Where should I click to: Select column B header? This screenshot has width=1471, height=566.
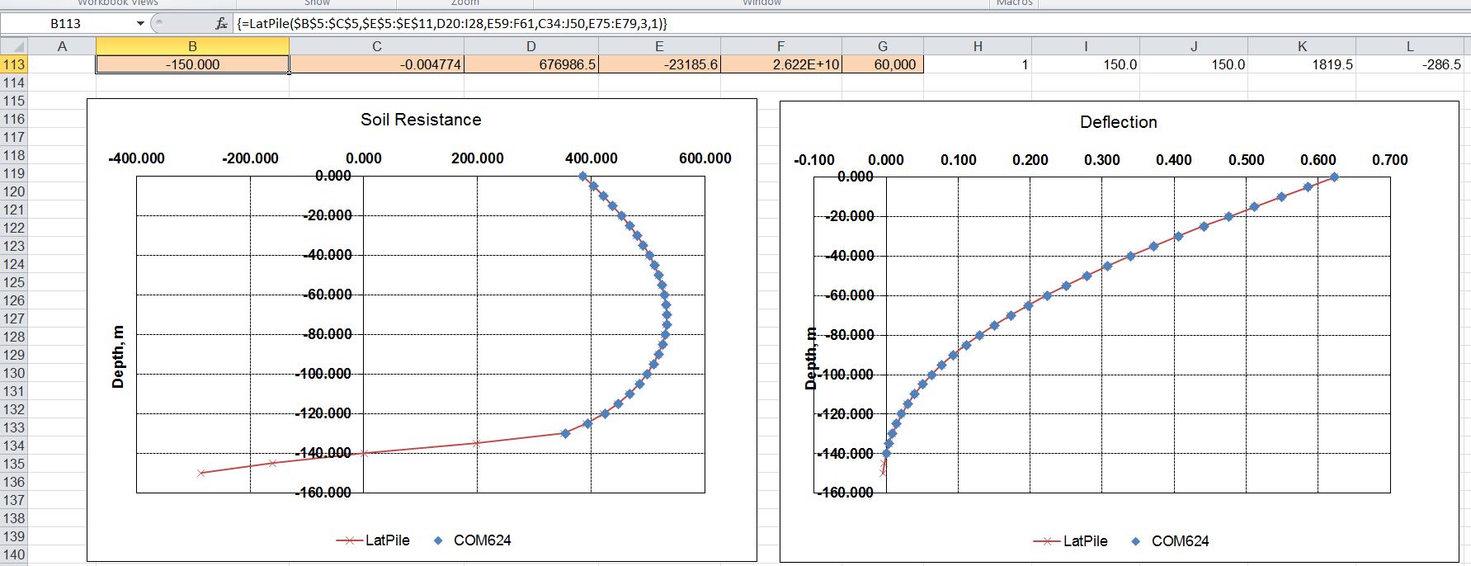point(192,46)
